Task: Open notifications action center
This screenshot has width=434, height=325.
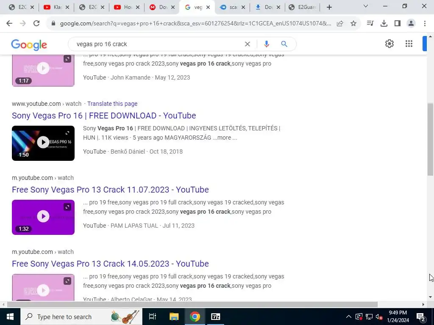Action: click(x=421, y=317)
